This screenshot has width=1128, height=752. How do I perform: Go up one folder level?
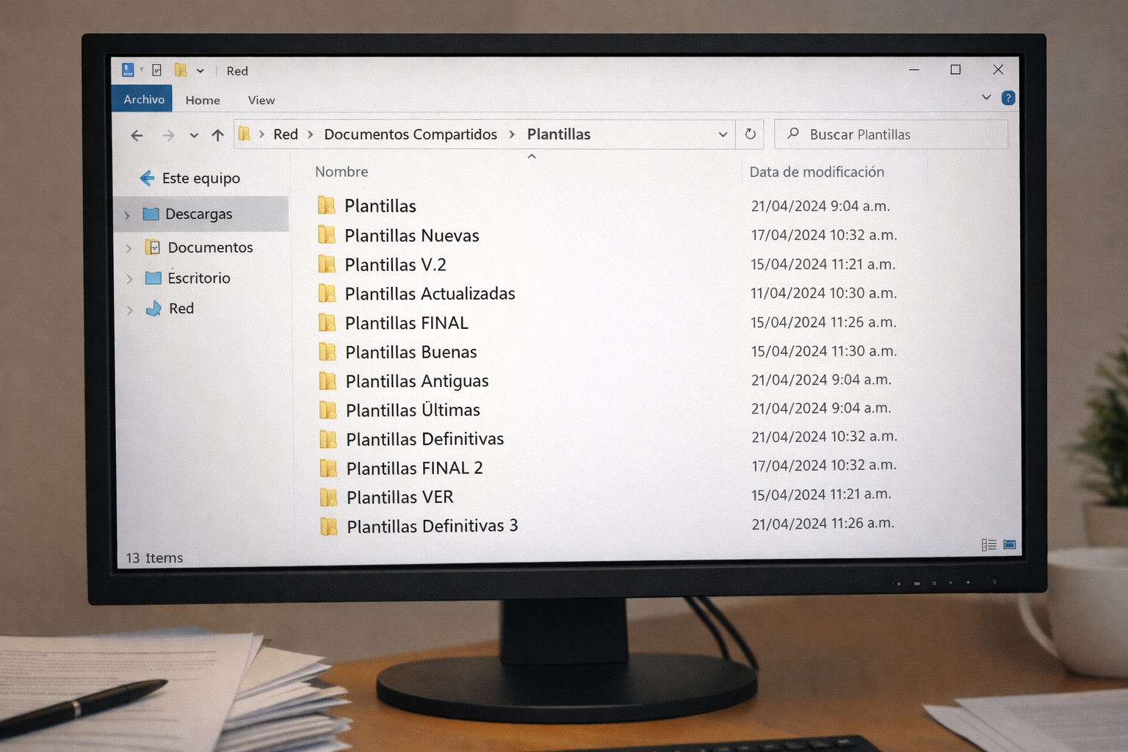point(217,135)
